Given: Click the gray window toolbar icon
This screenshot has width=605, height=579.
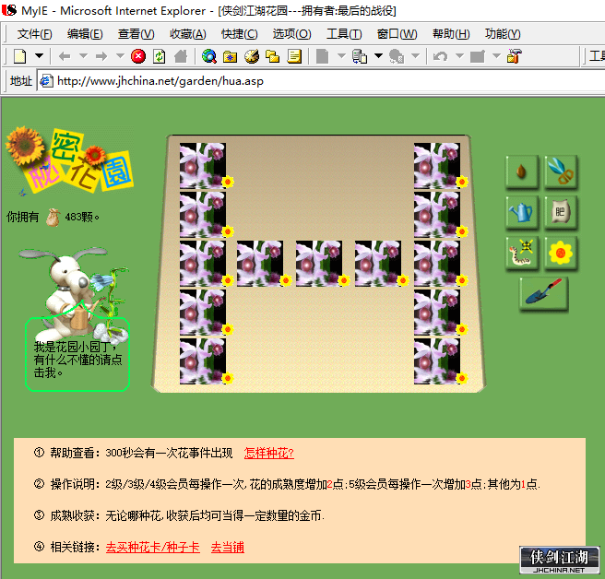Looking at the screenshot, I should 478,57.
